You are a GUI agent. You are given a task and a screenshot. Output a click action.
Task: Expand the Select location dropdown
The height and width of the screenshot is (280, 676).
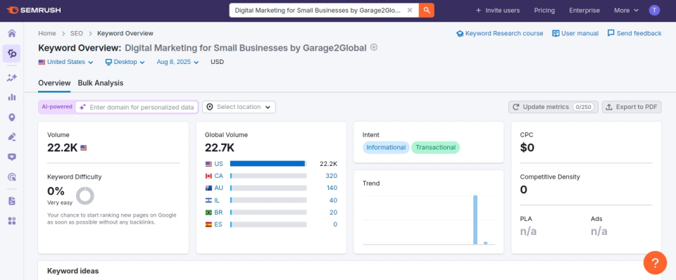(239, 107)
